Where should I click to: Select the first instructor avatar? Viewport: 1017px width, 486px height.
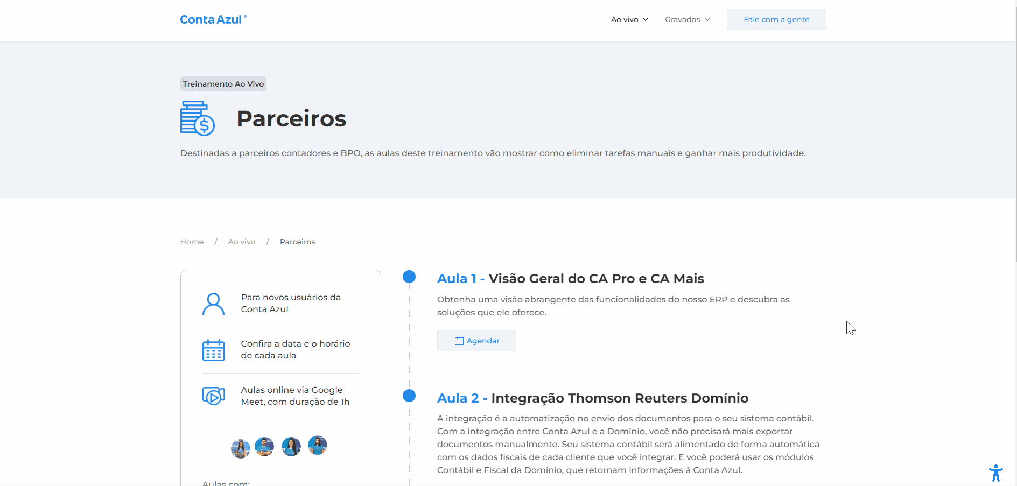coord(241,448)
